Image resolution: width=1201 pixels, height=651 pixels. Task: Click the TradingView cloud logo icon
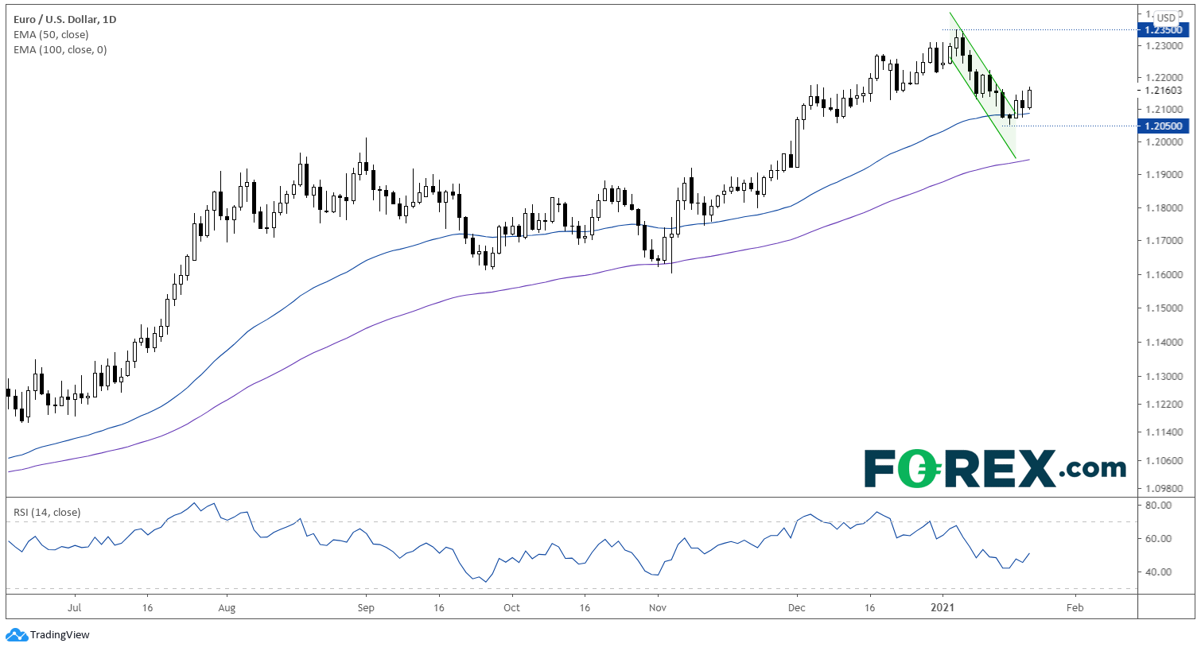pyautogui.click(x=16, y=635)
